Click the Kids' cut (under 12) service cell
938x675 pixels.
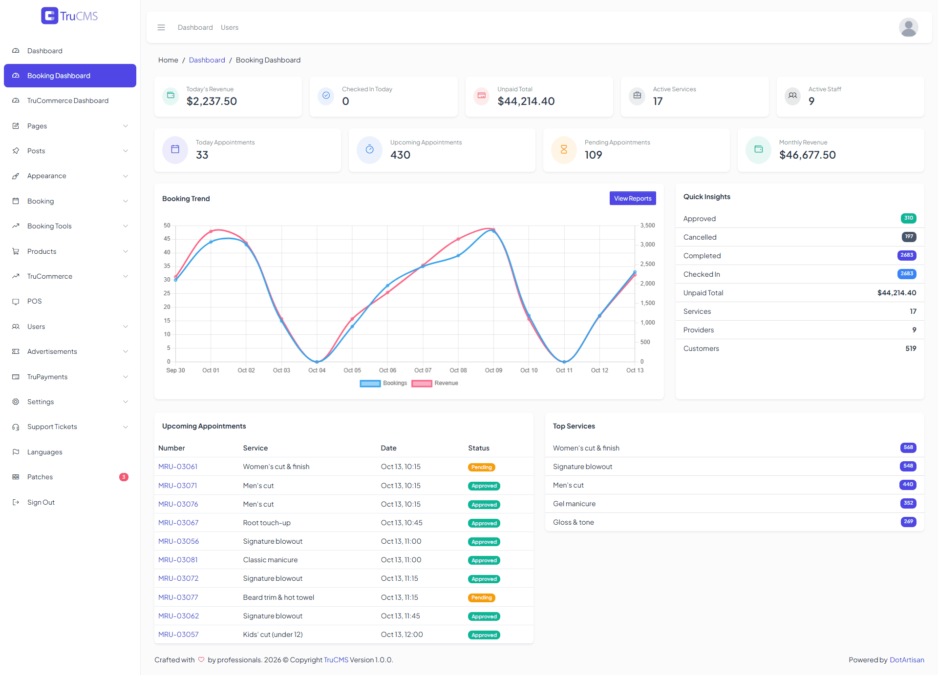tap(273, 634)
